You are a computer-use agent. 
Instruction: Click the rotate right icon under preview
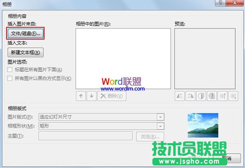pyautogui.click(x=190, y=96)
